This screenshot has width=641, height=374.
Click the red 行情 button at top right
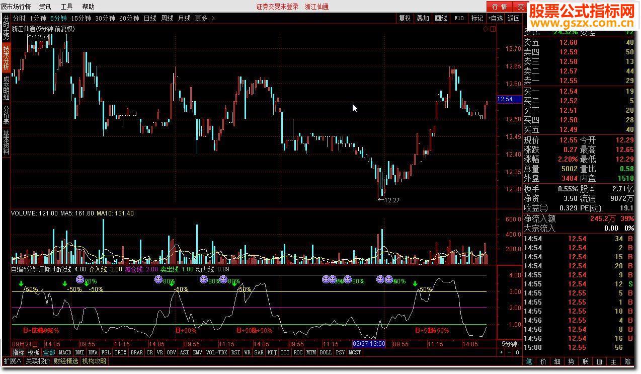coord(499,7)
